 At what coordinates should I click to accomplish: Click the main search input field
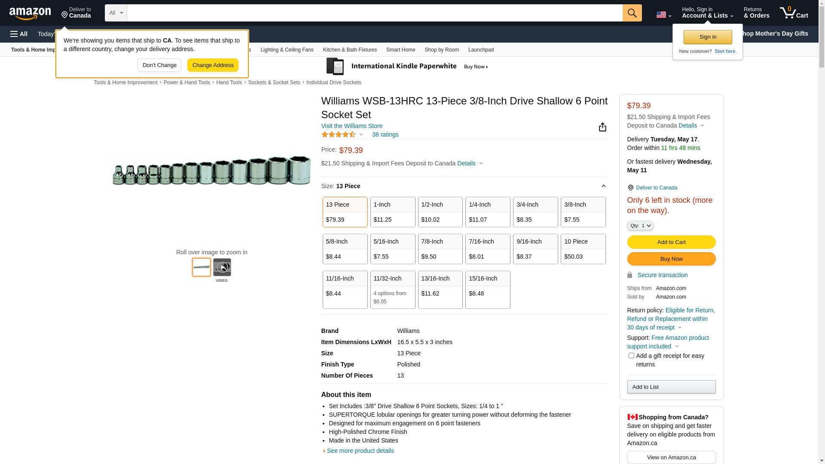[x=374, y=13]
